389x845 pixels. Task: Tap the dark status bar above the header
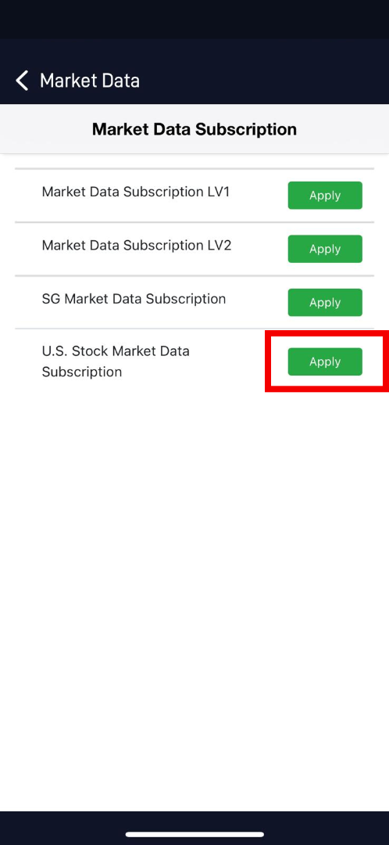194,19
